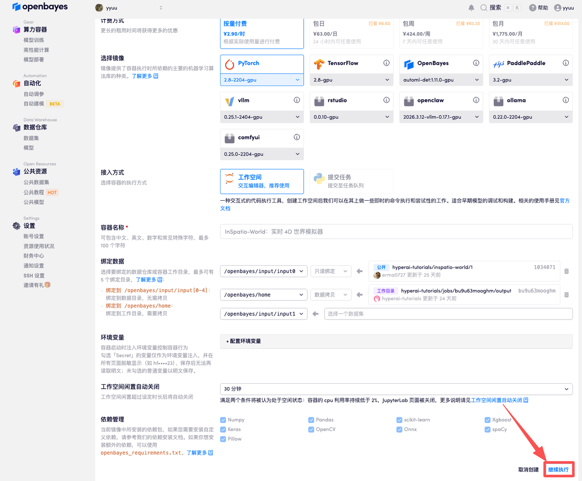This screenshot has height=481, width=582.
Task: Delete the bu9u63mooghm output binding
Action: coord(567,295)
